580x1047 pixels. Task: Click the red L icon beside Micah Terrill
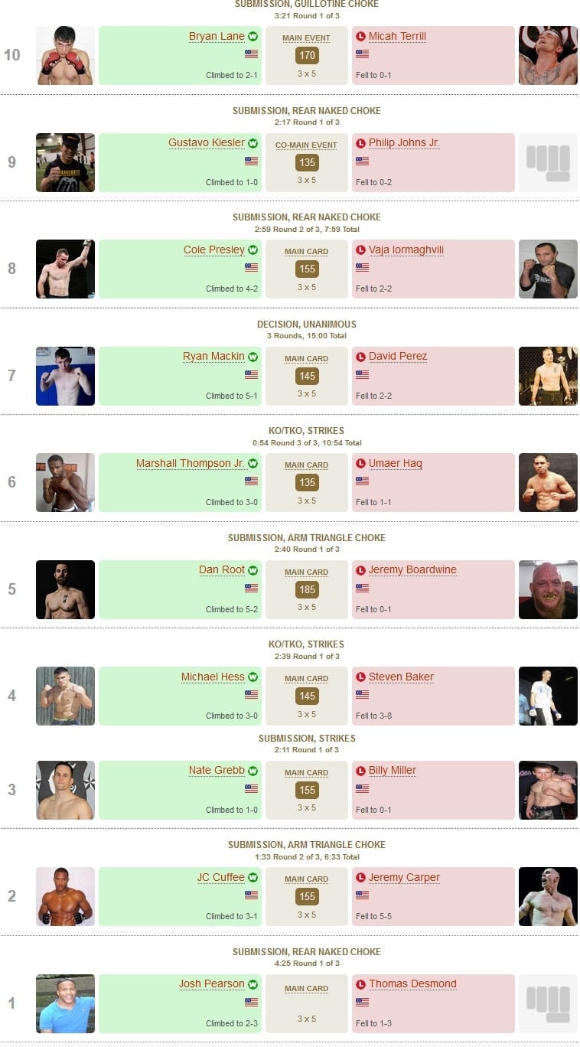pos(360,36)
